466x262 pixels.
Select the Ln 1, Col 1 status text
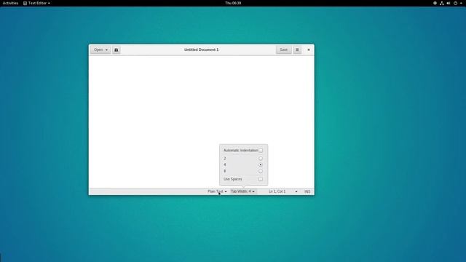click(277, 191)
